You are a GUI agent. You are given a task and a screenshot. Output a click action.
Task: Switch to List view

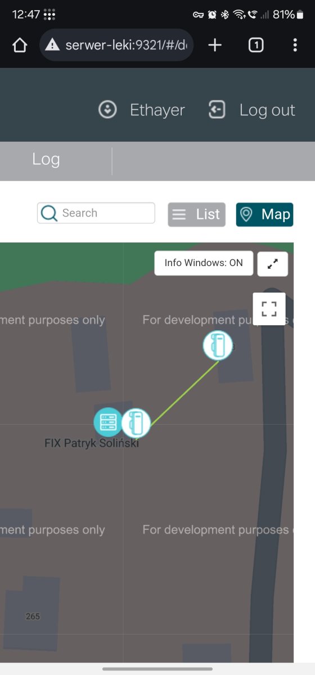[x=197, y=214]
